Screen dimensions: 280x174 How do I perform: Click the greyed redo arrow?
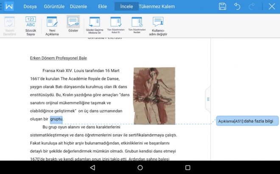252,6
